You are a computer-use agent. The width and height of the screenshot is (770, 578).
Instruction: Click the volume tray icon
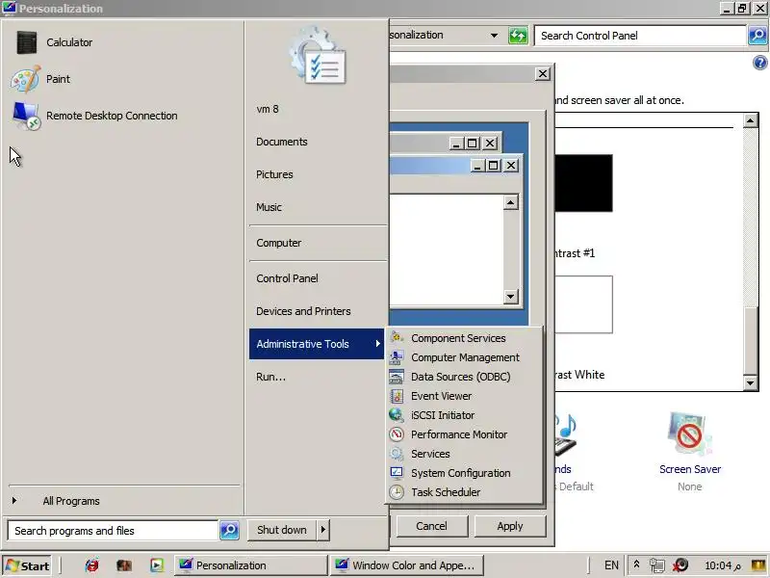[680, 565]
